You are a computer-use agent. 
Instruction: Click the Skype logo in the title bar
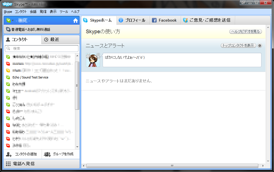(7, 4)
